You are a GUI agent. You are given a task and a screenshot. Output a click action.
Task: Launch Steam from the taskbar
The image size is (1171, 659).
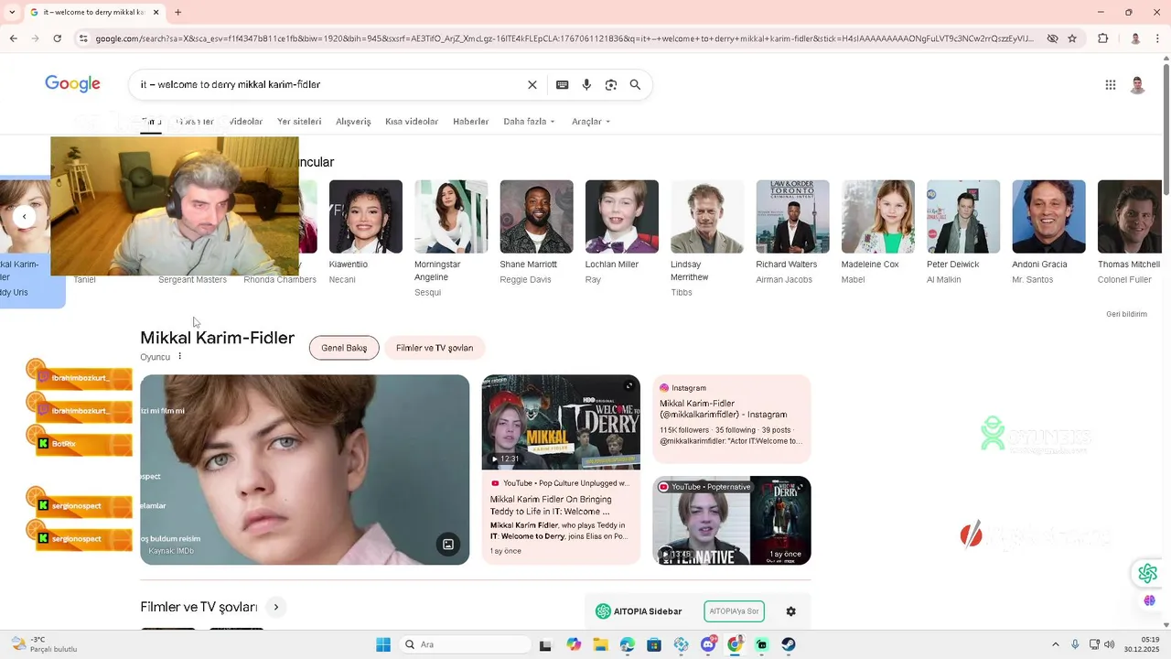click(x=789, y=644)
